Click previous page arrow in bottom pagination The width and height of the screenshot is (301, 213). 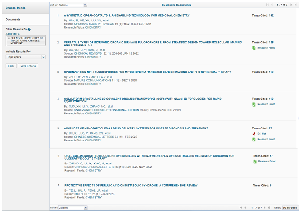245,208
